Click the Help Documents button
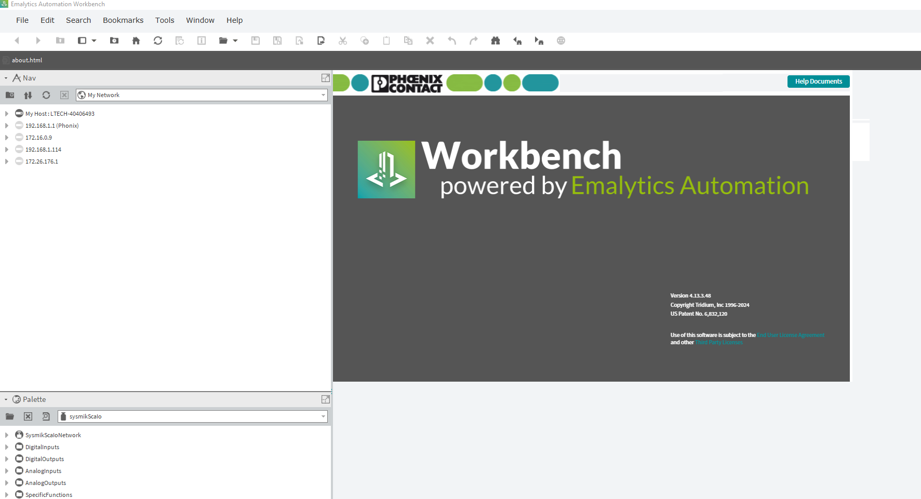 (x=818, y=82)
